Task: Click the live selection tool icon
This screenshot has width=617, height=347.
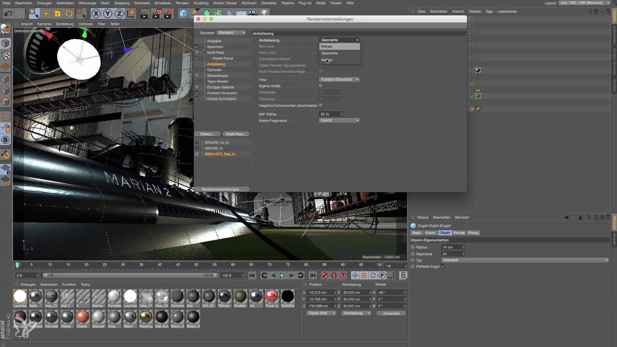Action: point(34,13)
